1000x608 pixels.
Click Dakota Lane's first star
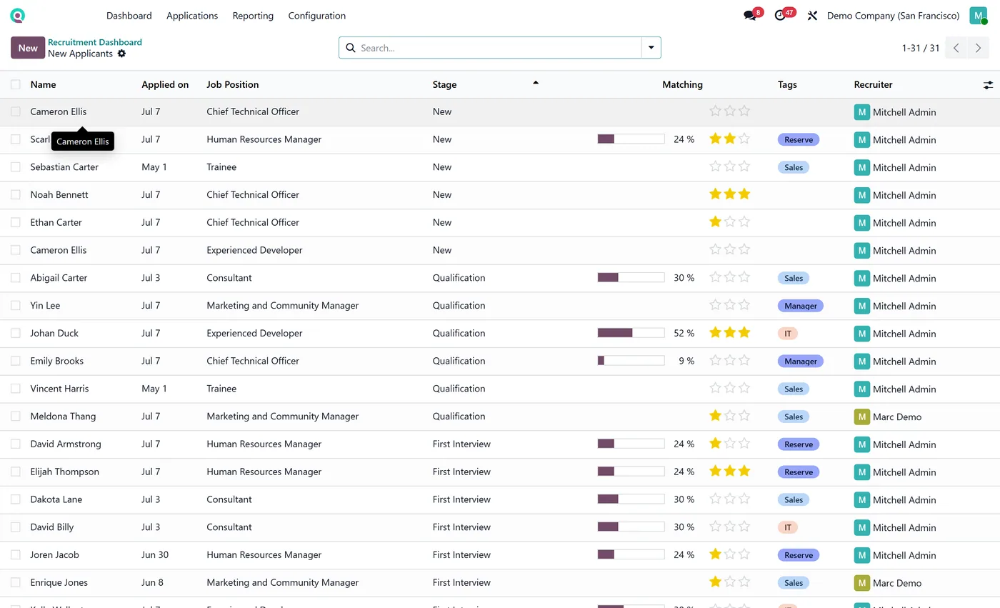tap(715, 499)
